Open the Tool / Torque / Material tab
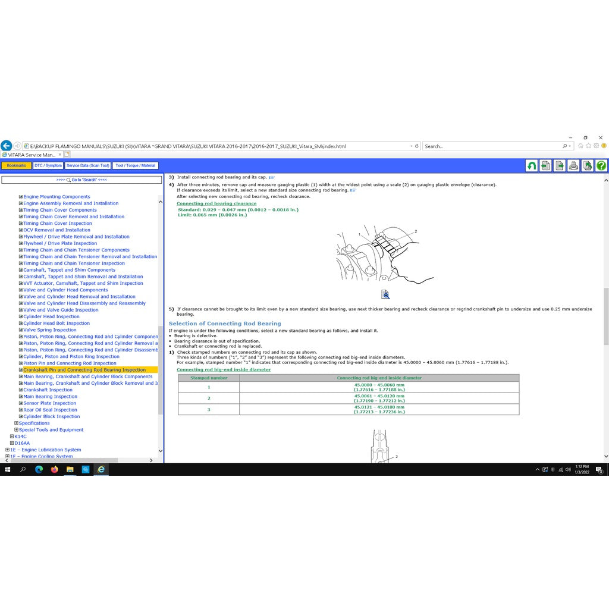The image size is (609, 609). [x=136, y=165]
